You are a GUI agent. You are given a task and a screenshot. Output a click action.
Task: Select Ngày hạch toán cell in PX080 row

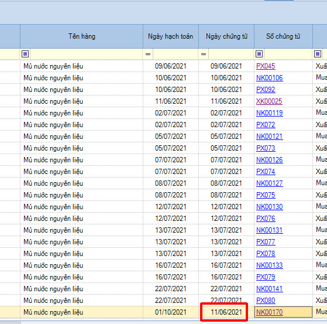click(171, 300)
